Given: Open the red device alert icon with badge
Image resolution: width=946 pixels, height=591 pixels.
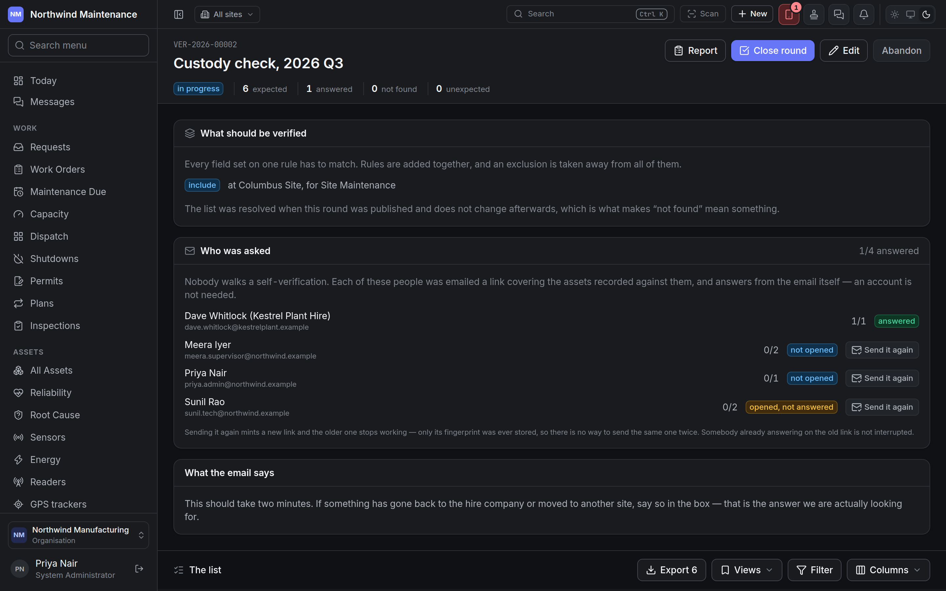Looking at the screenshot, I should pyautogui.click(x=789, y=14).
